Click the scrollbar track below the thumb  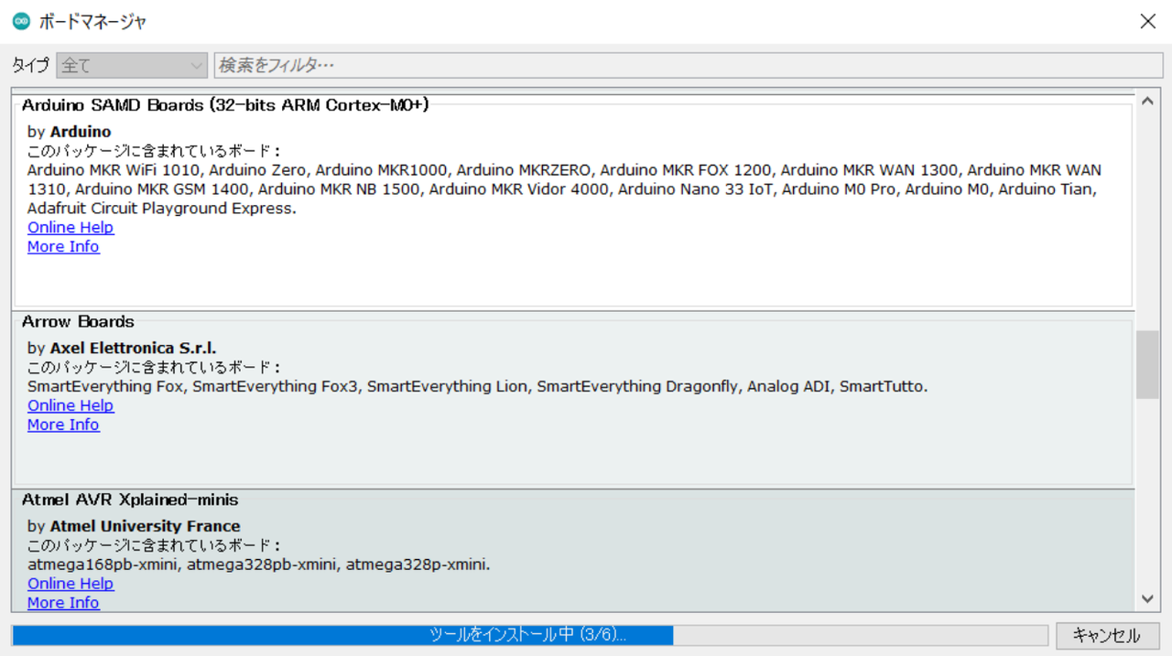coord(1147,494)
